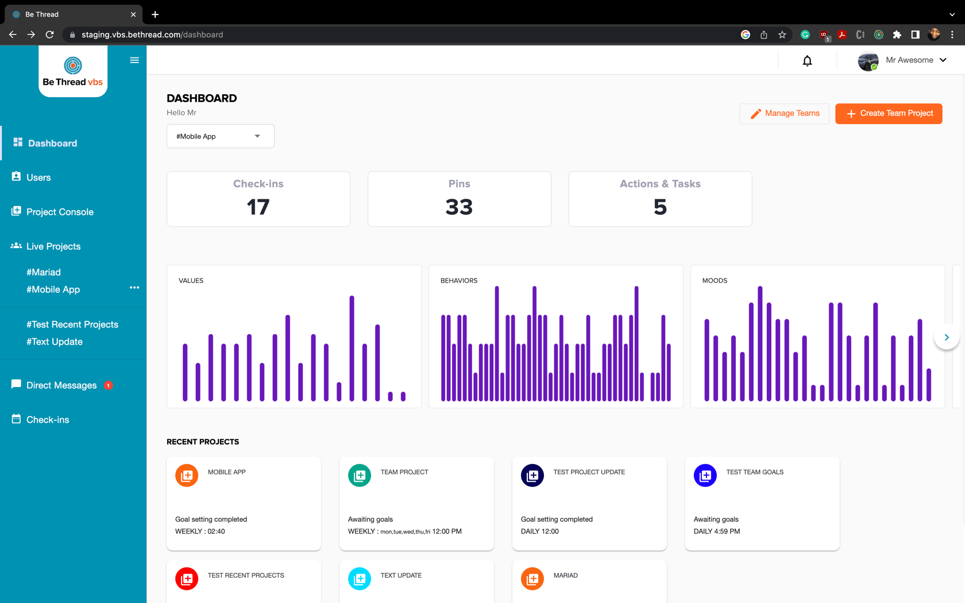This screenshot has width=965, height=603.
Task: Click the Manage Teams button
Action: tap(784, 114)
